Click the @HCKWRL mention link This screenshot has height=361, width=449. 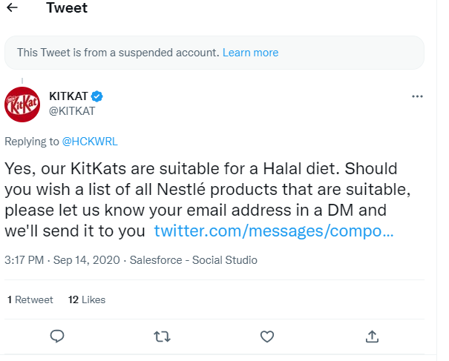(x=90, y=141)
